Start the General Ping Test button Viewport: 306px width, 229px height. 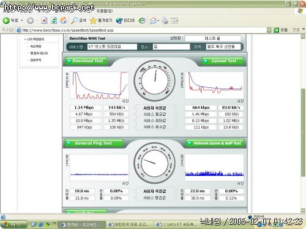pyautogui.click(x=94, y=143)
